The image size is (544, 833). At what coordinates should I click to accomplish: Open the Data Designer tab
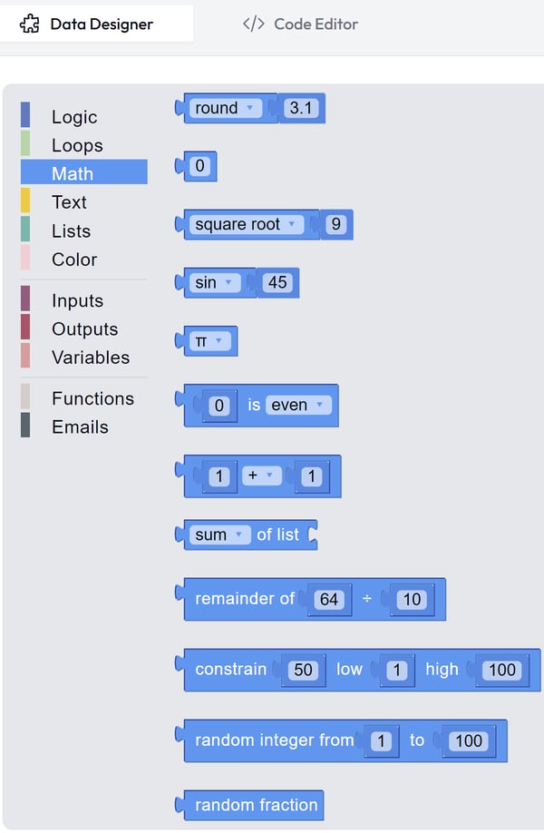(97, 24)
